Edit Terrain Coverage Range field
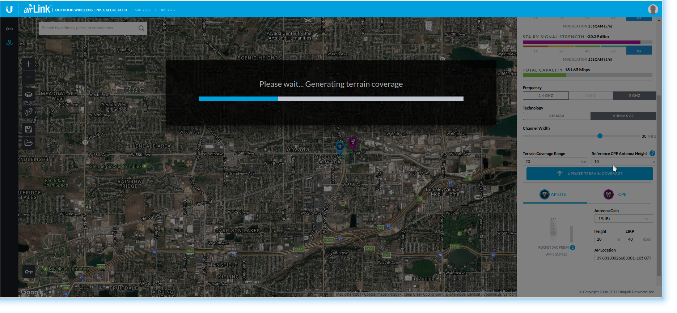This screenshot has width=677, height=313. pyautogui.click(x=555, y=162)
